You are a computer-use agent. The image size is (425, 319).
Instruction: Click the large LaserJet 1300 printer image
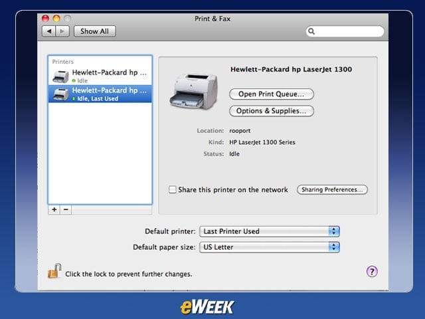pyautogui.click(x=194, y=91)
